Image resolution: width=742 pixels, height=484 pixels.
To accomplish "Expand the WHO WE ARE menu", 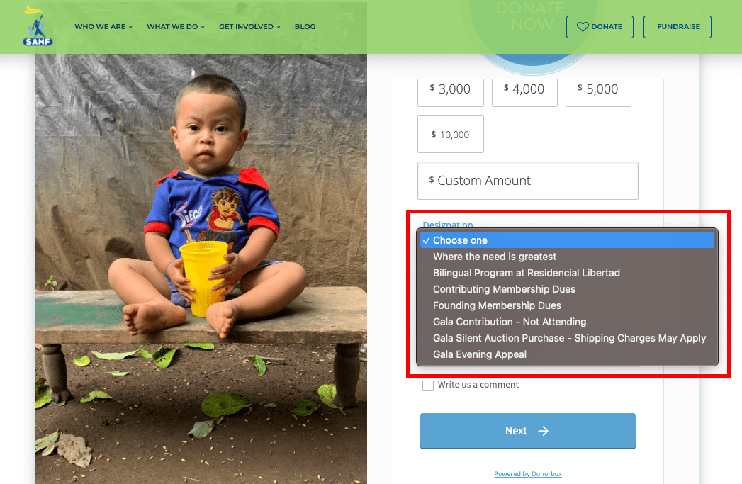I will click(103, 27).
